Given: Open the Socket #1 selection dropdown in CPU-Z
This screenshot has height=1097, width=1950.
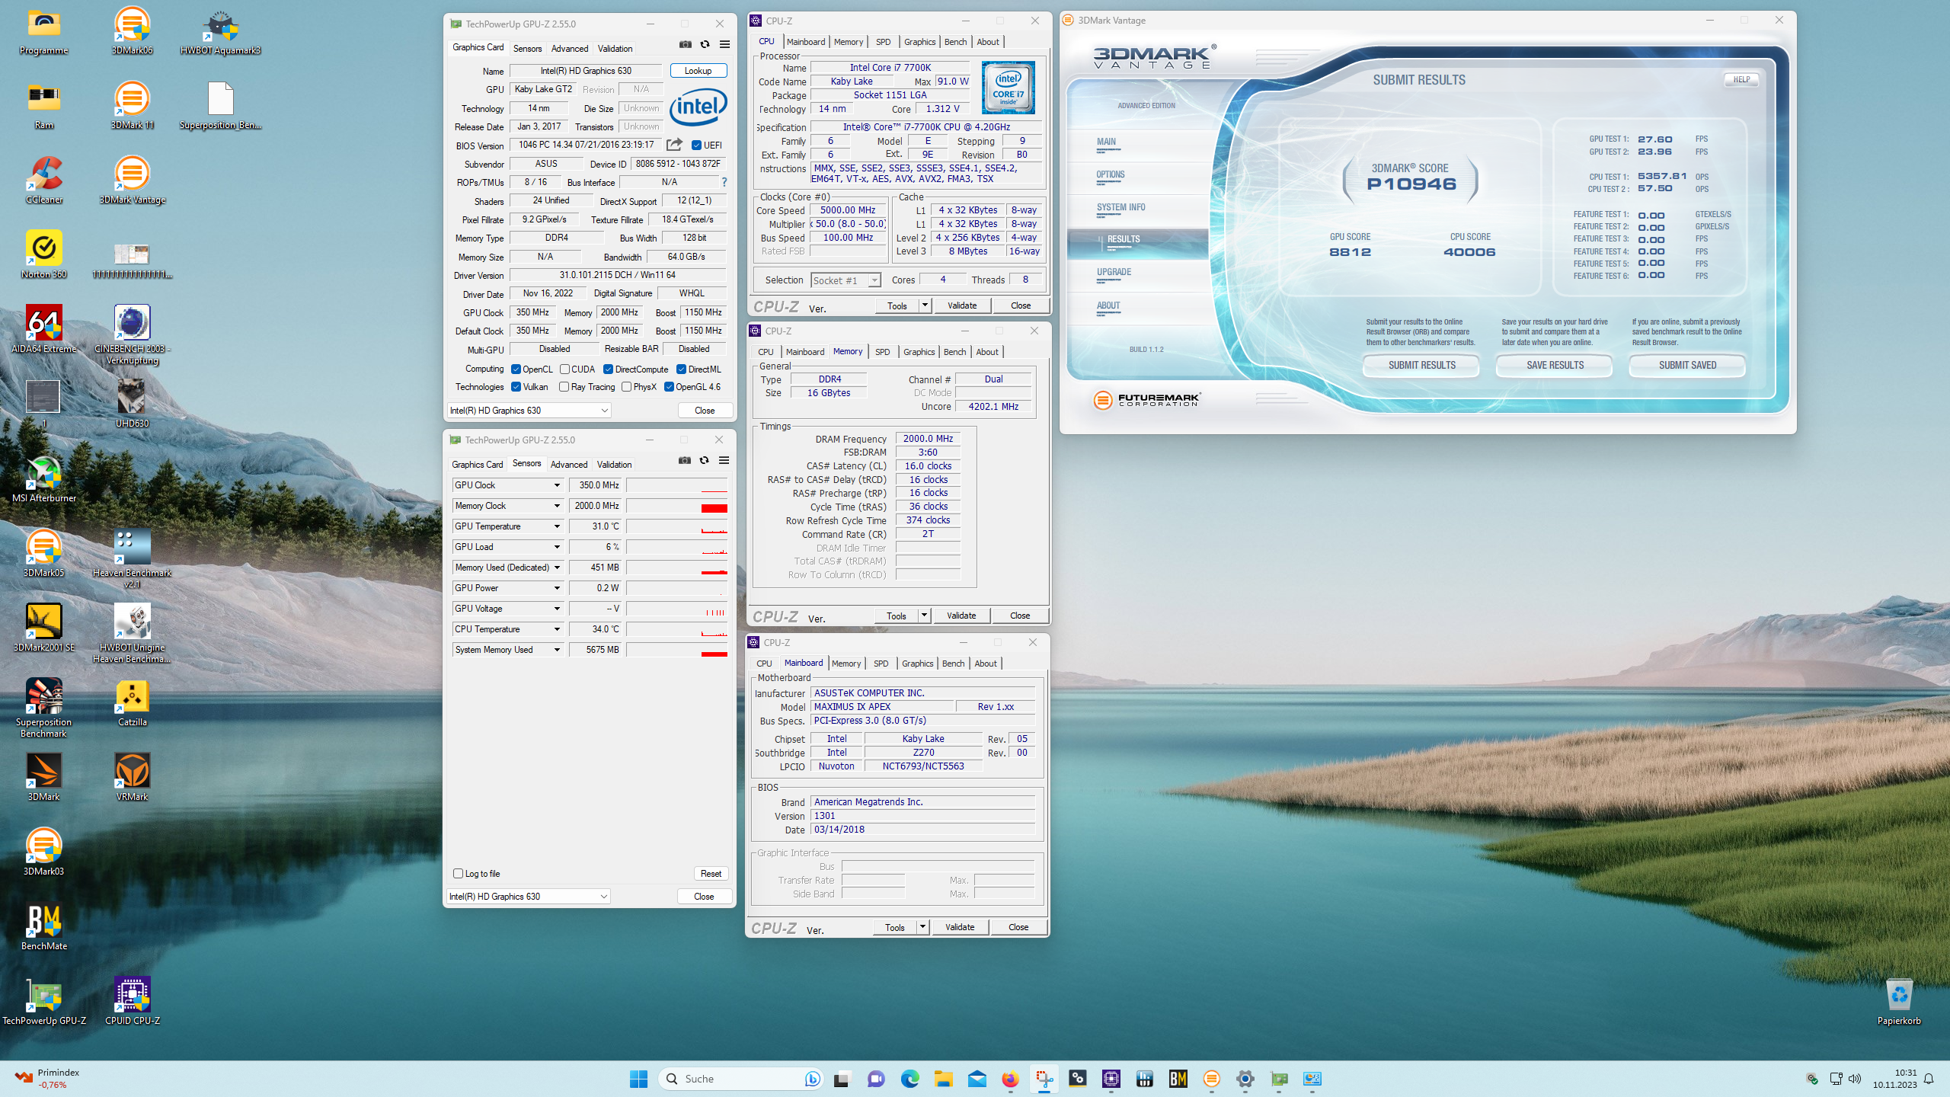Looking at the screenshot, I should click(x=846, y=280).
